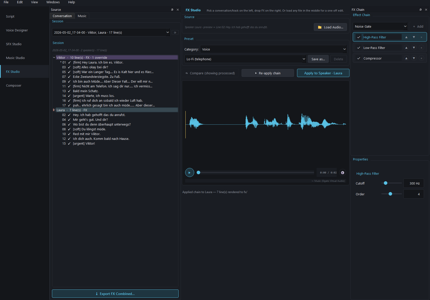Open the Help menu
Screen dimensions: 430x300
click(x=71, y=2)
